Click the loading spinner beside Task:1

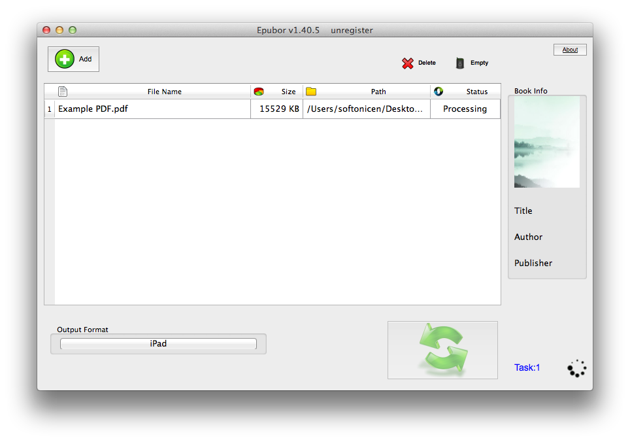click(x=576, y=368)
